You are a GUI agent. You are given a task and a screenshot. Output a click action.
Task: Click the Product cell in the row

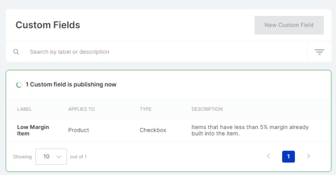78,130
